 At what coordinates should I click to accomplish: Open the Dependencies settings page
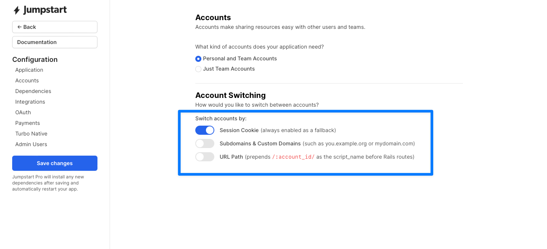pos(33,91)
